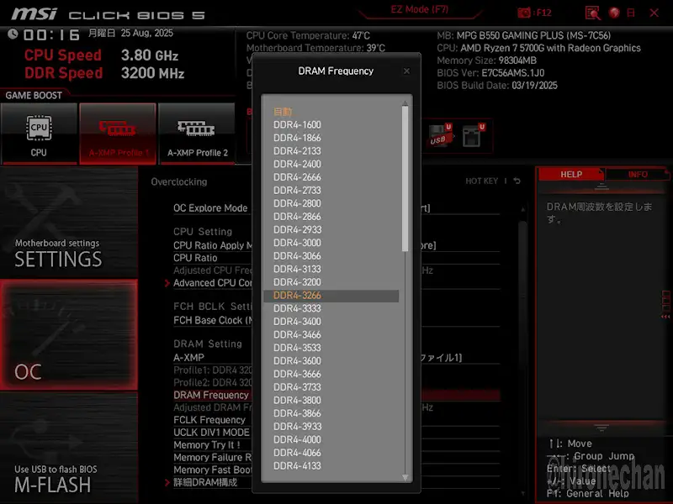673x504 pixels.
Task: Click the CPU Ratio setting
Action: pos(195,258)
